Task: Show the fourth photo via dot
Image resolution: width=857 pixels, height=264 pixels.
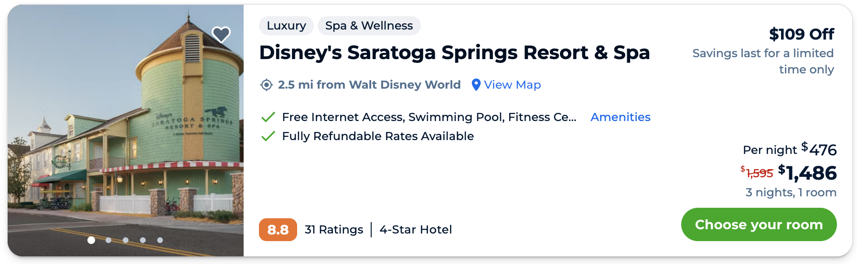Action: click(143, 240)
